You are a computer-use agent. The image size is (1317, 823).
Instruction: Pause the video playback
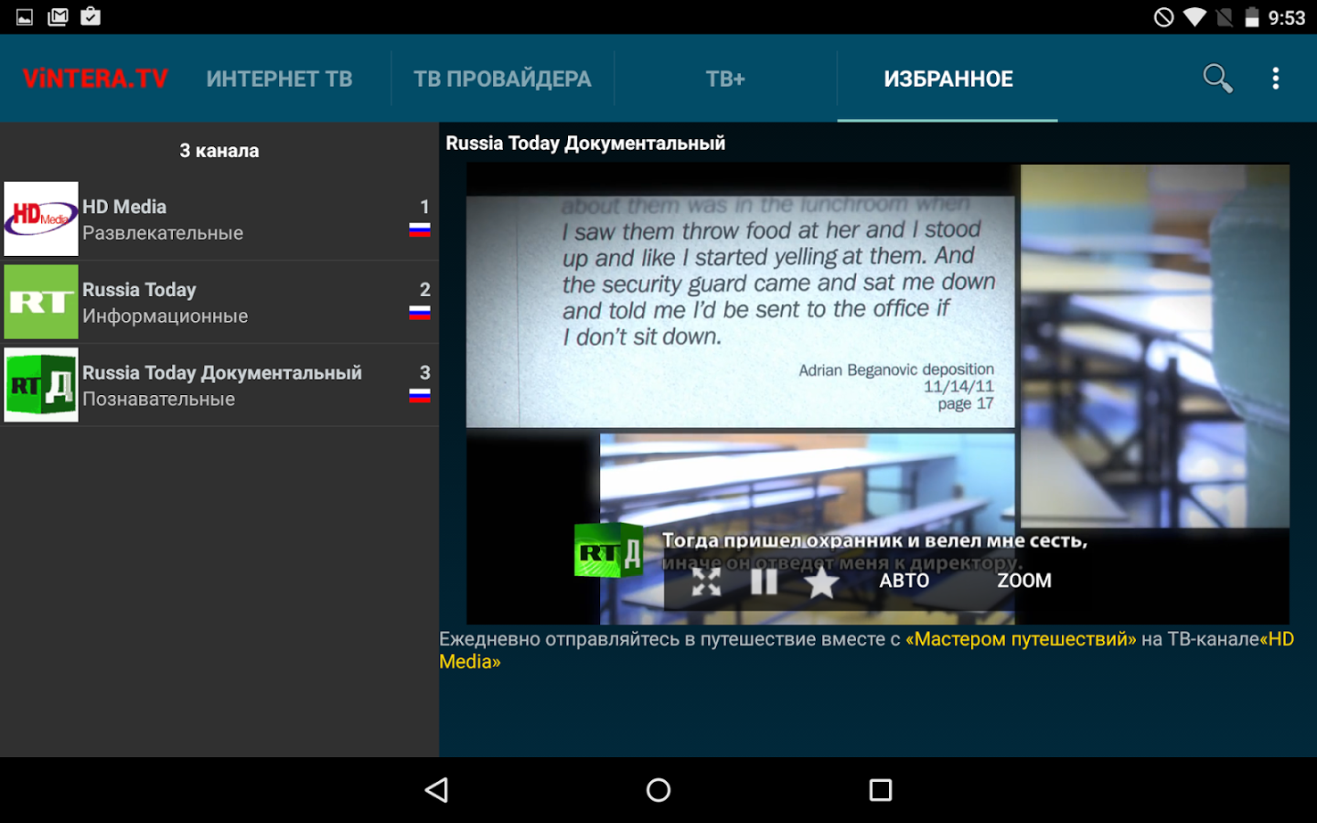coord(764,582)
